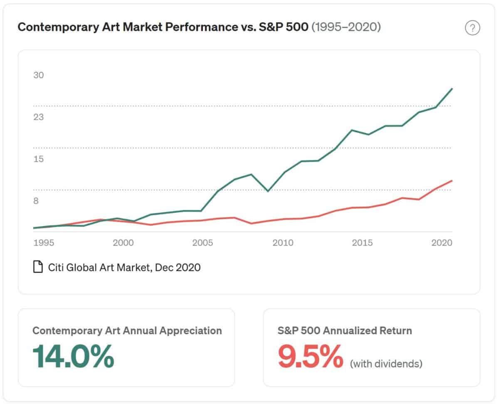Select the 1995 x-axis label

coord(44,243)
